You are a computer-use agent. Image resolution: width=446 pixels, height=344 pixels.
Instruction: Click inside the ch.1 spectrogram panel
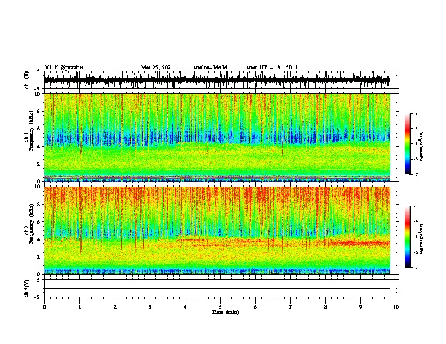[x=217, y=137]
